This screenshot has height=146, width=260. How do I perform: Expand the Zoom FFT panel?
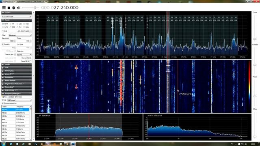tap(16, 74)
